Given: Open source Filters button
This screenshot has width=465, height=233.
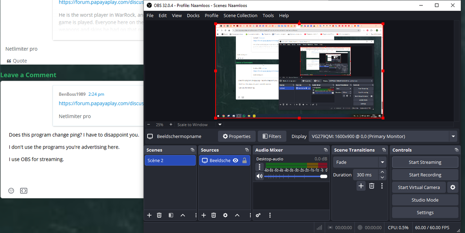Looking at the screenshot, I should coord(272,137).
